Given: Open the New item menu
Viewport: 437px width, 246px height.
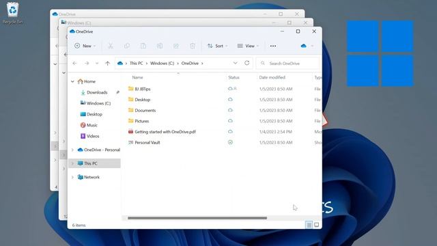Looking at the screenshot, I should pyautogui.click(x=85, y=46).
